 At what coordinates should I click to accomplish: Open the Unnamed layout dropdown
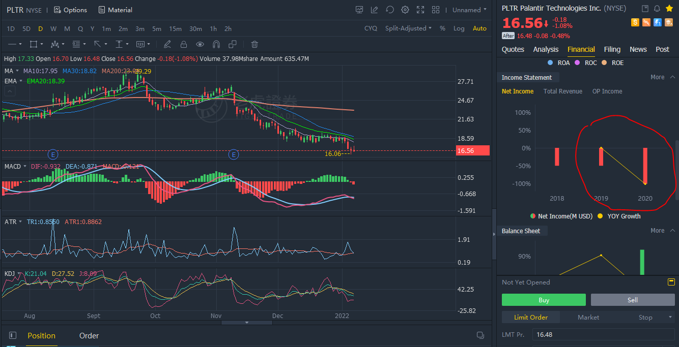(x=469, y=10)
